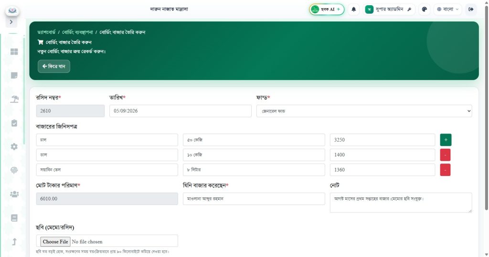Screen dimensions: 489x257
Task: Go to ড্যাশবোর্ড breadcrumb link
Action: click(46, 32)
